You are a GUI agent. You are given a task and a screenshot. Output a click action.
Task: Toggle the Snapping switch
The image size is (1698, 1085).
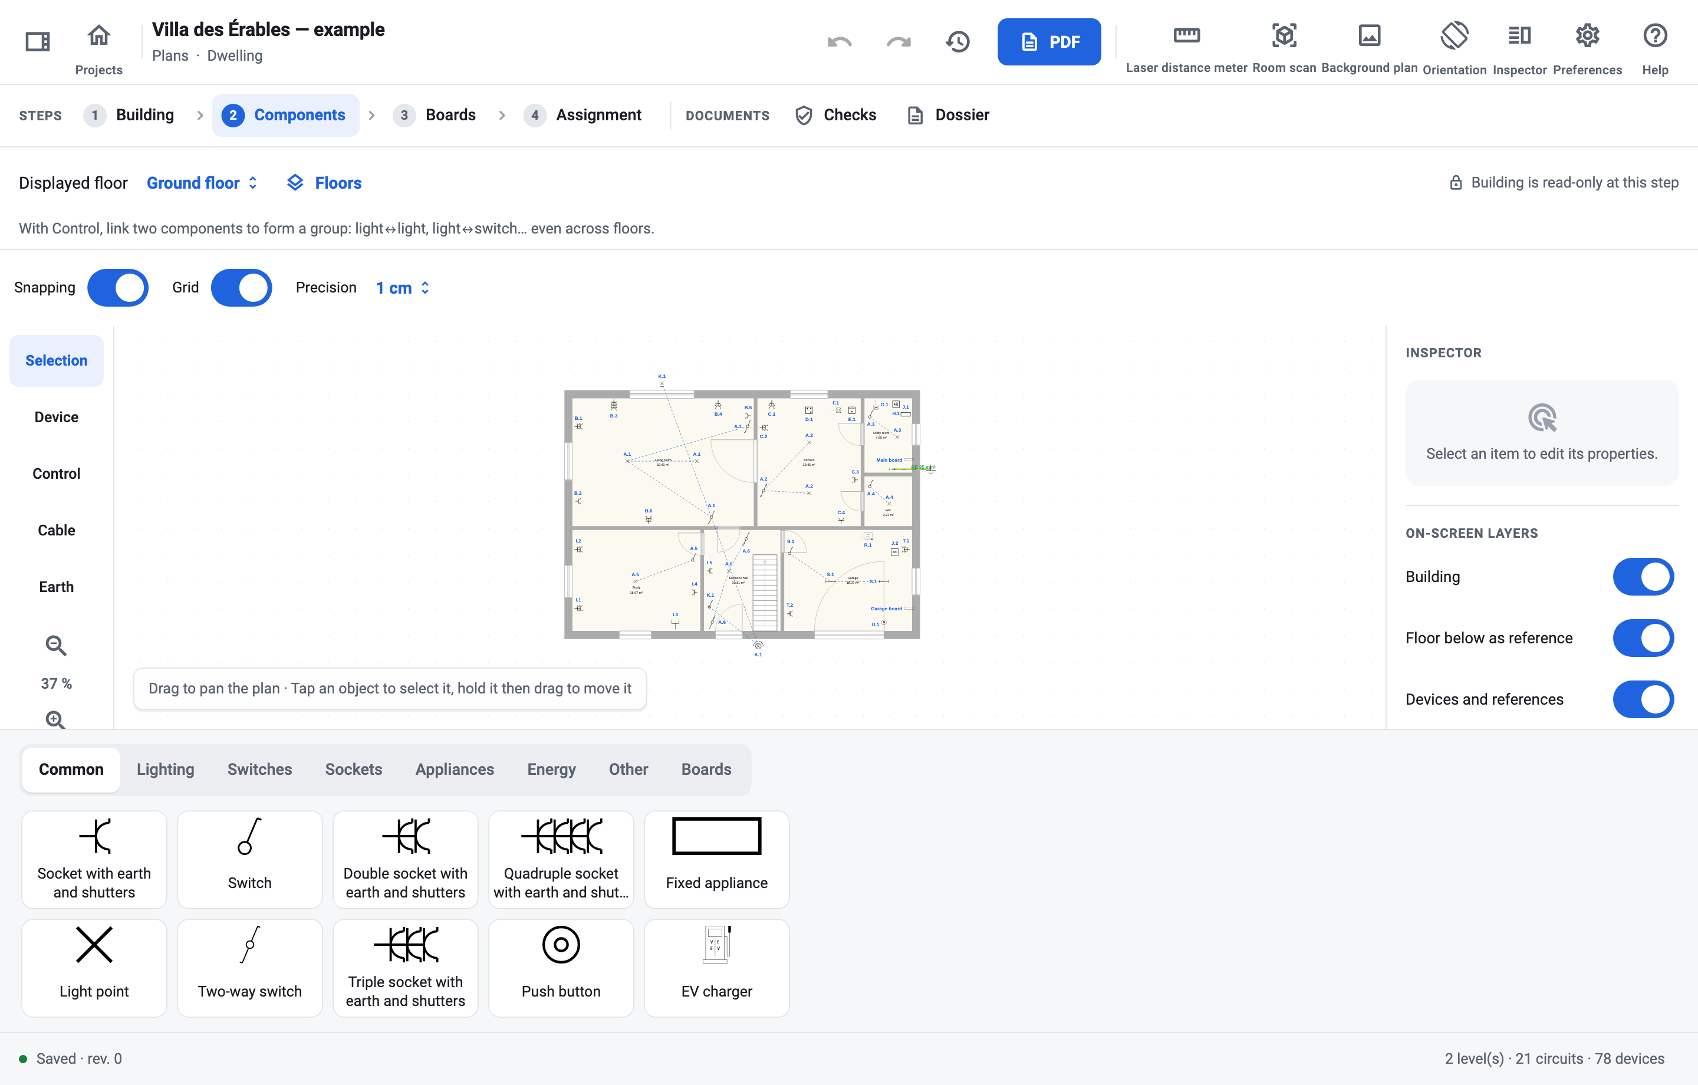tap(118, 287)
